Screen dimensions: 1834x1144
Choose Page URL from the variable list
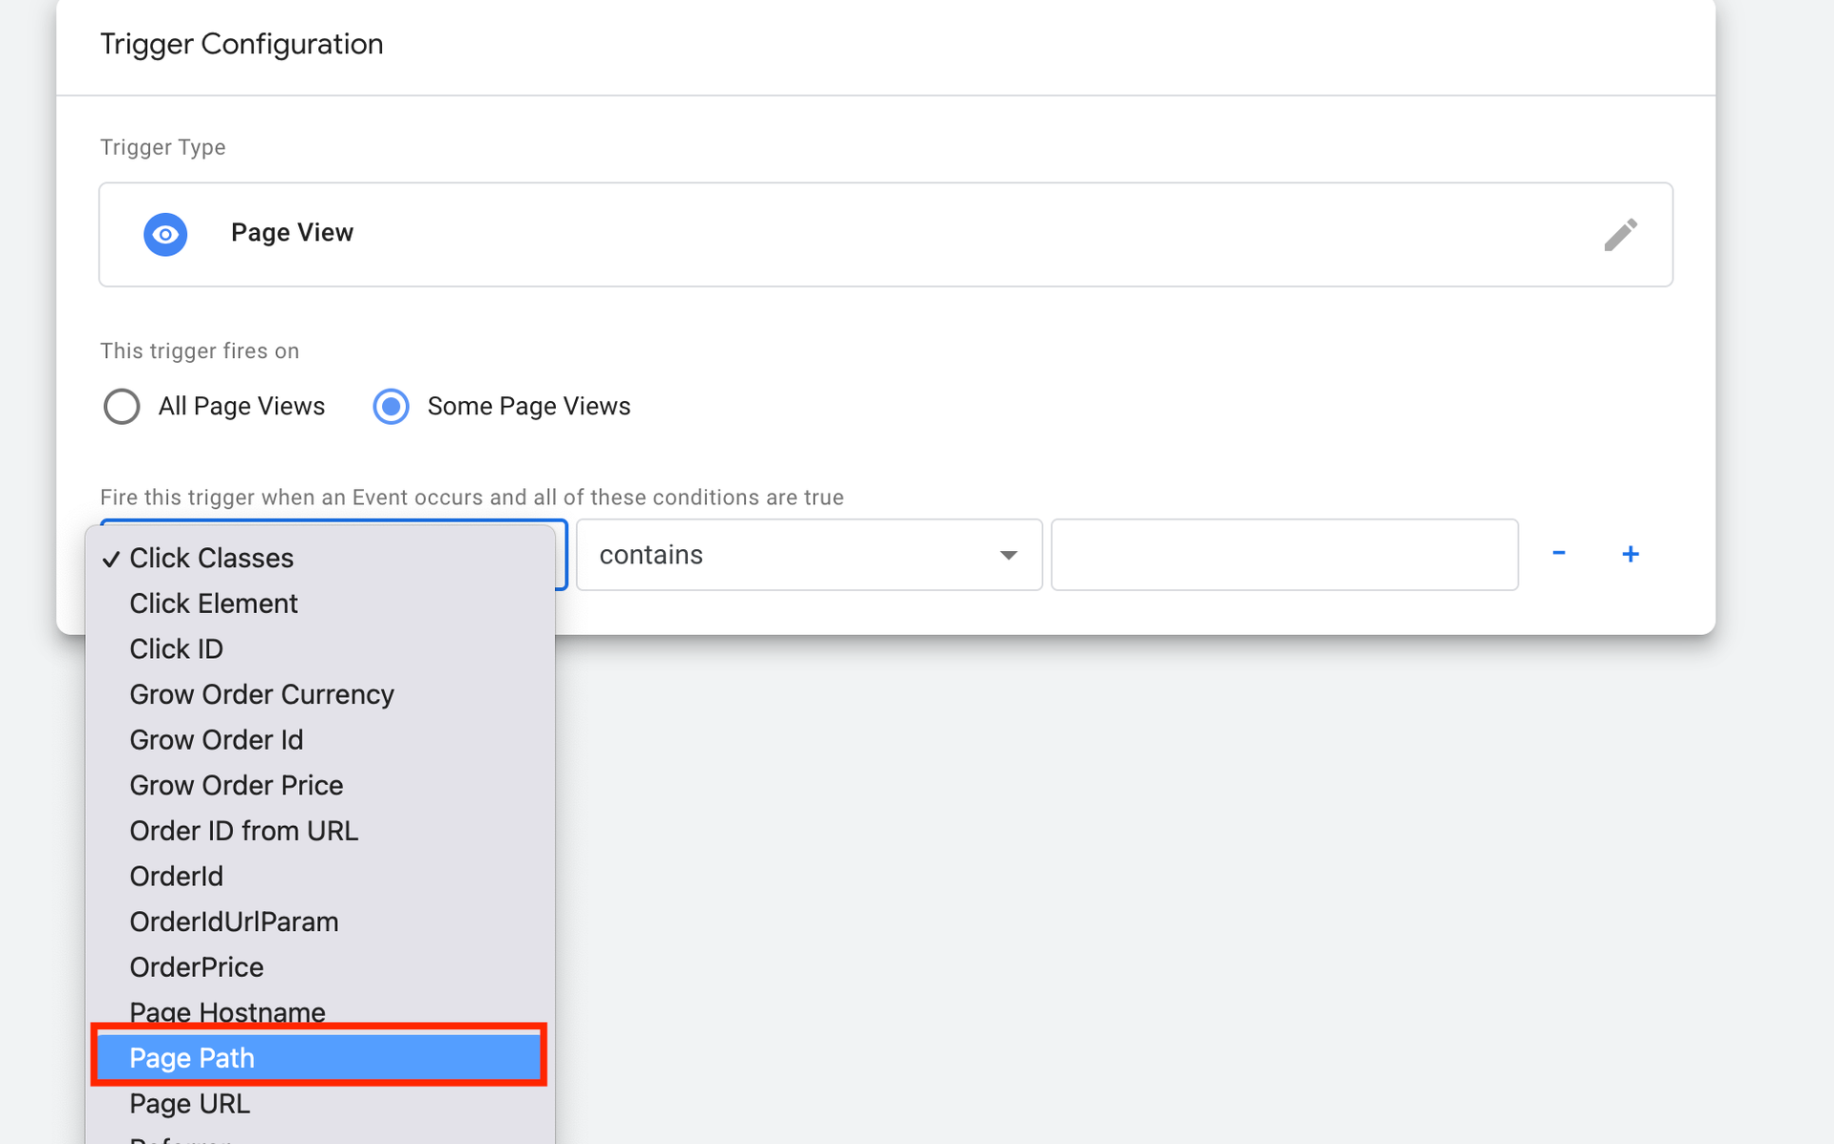click(190, 1103)
